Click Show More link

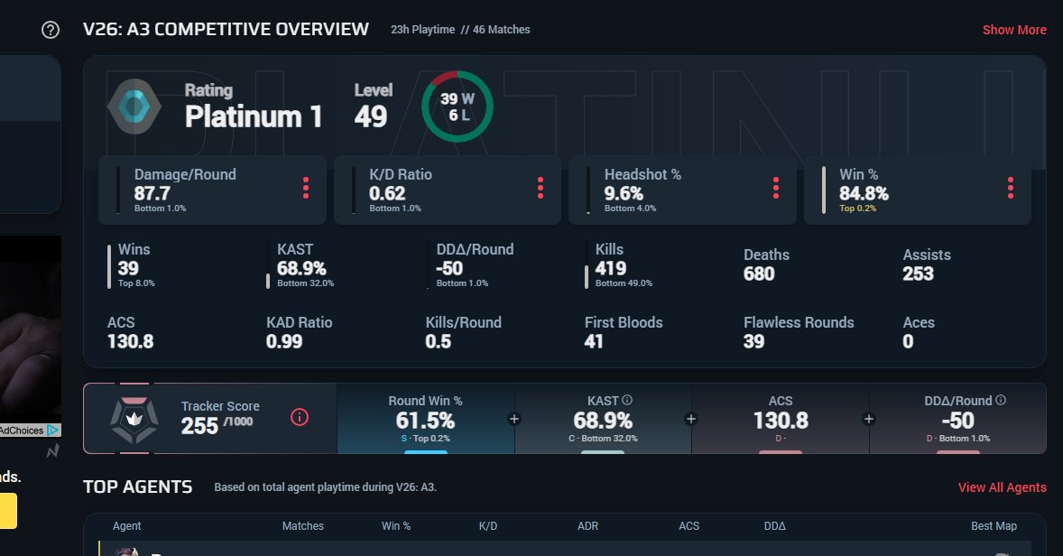(x=1014, y=30)
